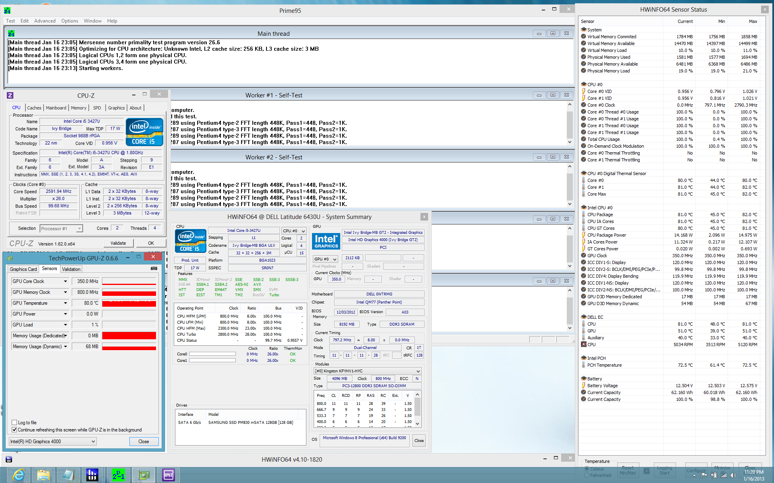Click the Validate button in CPU-Z
Screen dimensions: 774x483
pos(118,243)
